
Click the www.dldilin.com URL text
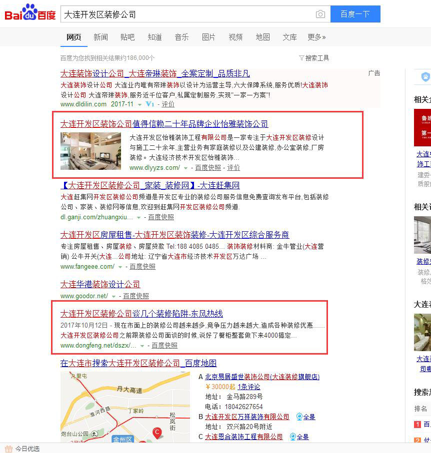(83, 104)
